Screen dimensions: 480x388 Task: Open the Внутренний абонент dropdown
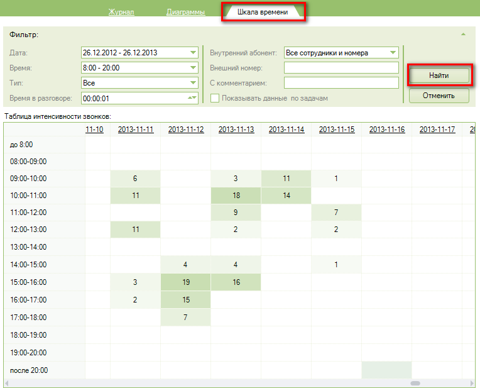393,53
